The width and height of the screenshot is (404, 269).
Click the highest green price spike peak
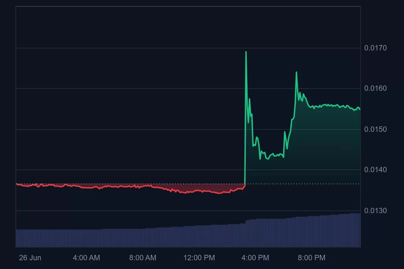[246, 52]
